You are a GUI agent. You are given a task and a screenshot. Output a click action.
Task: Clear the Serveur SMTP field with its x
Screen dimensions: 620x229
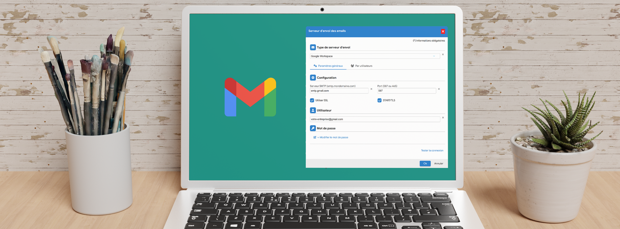(371, 89)
